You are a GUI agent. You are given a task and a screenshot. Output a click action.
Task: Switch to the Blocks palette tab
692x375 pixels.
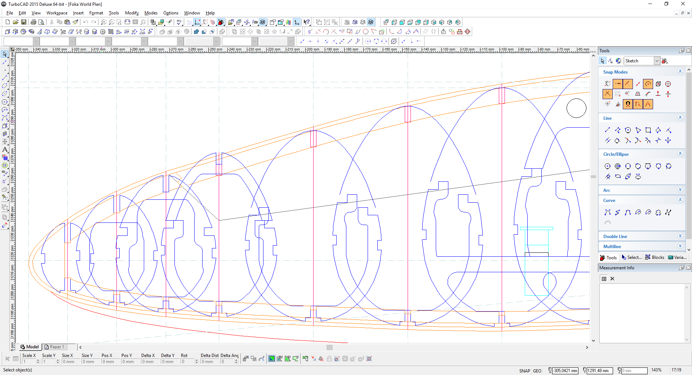coord(655,257)
